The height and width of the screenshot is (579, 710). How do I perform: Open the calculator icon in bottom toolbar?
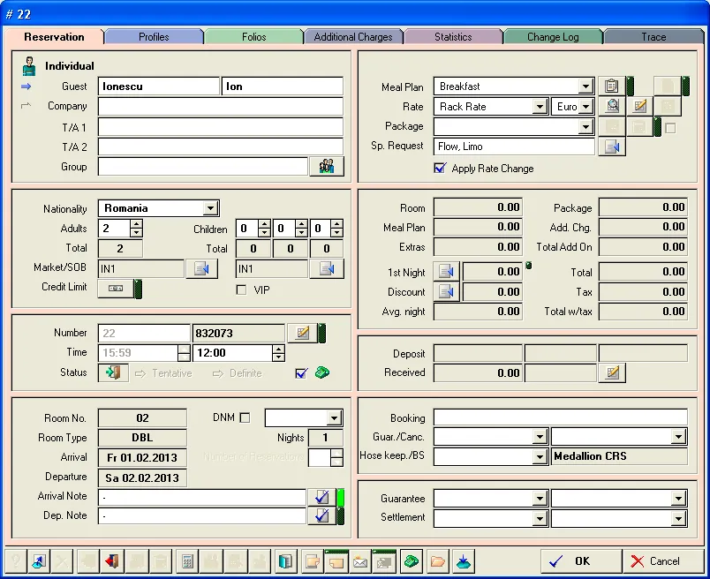(x=186, y=562)
